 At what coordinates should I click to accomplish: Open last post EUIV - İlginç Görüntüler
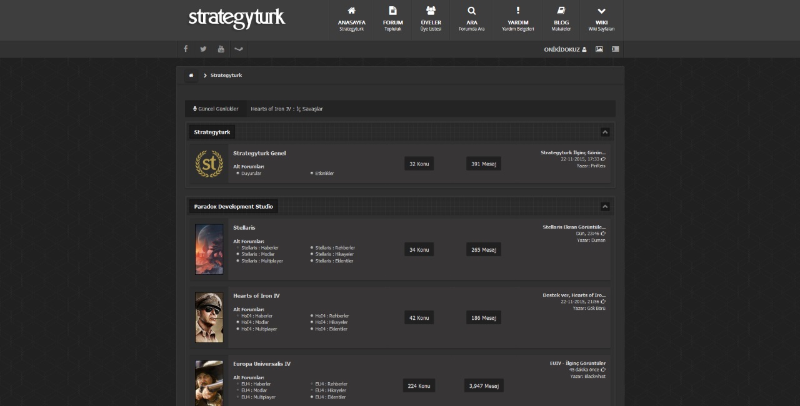tap(578, 363)
